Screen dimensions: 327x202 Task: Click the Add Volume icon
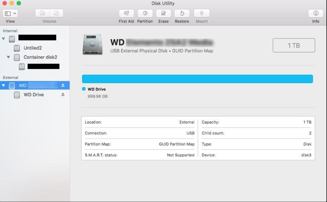pyautogui.click(x=42, y=13)
